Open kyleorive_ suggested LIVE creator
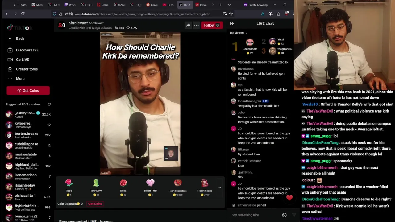This screenshot has width=395, height=222. coord(28,125)
